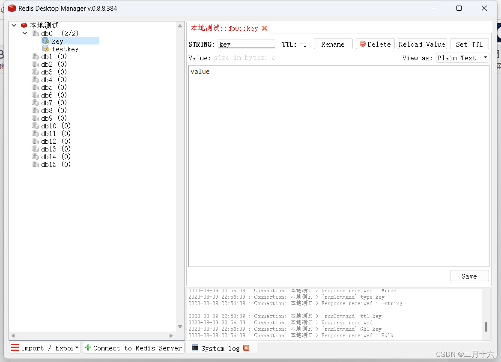Click log line '[runCommand] ttl key'
Image resolution: width=501 pixels, height=362 pixels.
[x=352, y=316]
